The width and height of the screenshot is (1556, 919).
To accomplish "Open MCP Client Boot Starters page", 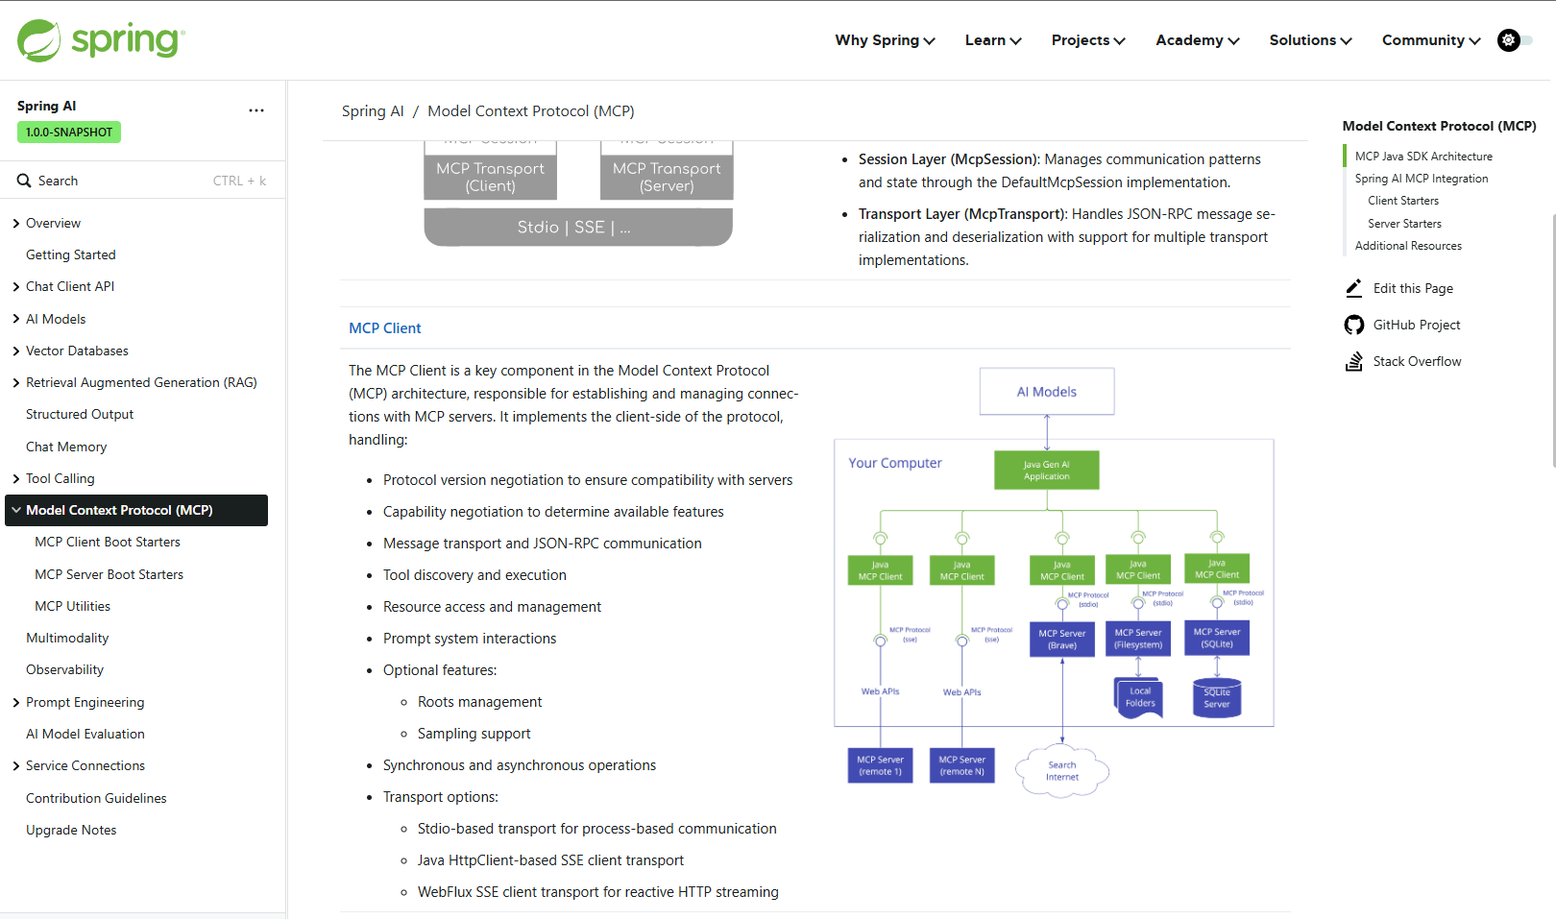I will [108, 542].
